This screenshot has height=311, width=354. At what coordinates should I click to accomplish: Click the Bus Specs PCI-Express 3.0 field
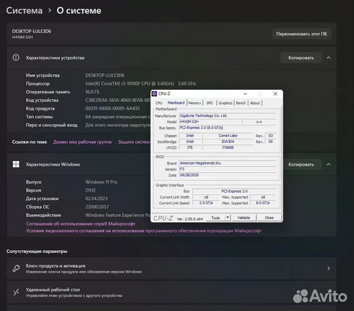click(228, 127)
